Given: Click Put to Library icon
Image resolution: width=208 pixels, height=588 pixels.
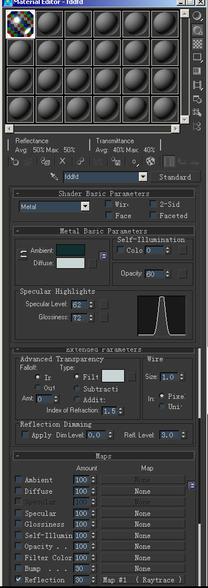Looking at the screenshot, I should pos(115,161).
